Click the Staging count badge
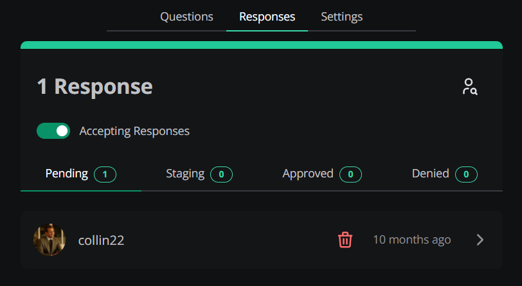Image resolution: width=522 pixels, height=286 pixels. tap(221, 174)
